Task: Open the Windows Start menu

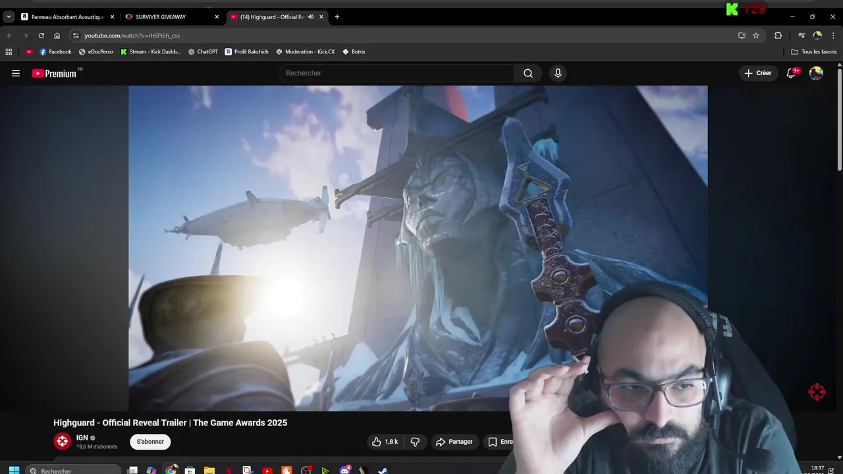Action: coord(14,470)
